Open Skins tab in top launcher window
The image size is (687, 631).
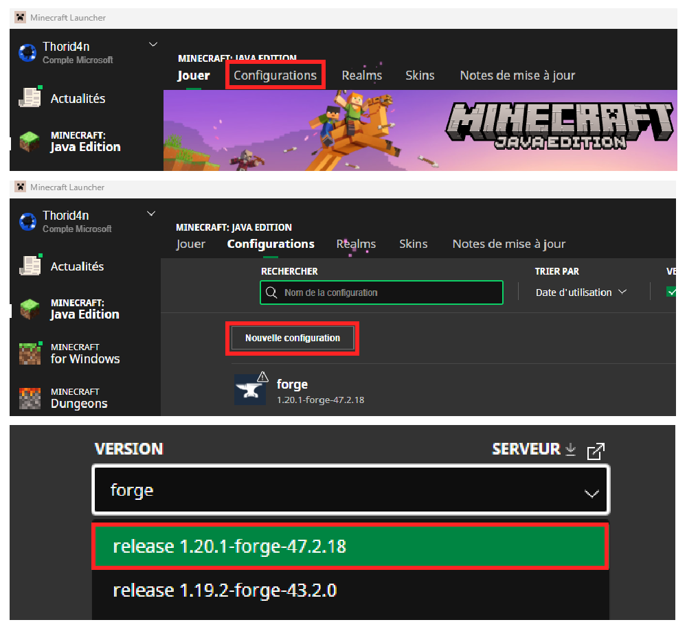tap(420, 76)
